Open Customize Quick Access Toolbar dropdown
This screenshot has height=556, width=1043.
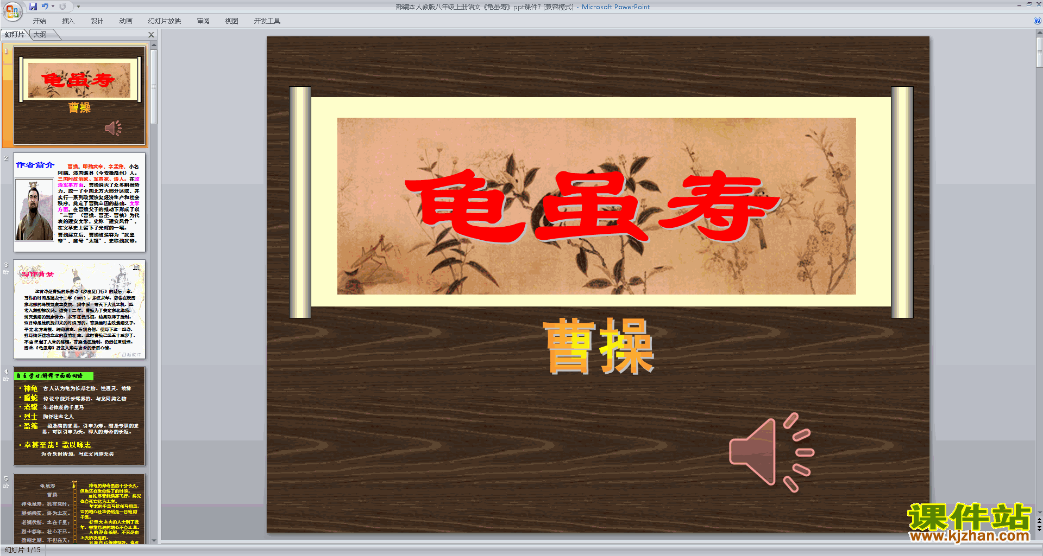coord(78,7)
